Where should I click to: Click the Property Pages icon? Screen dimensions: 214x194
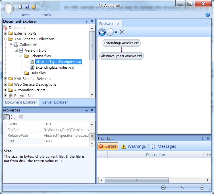pos(21,117)
